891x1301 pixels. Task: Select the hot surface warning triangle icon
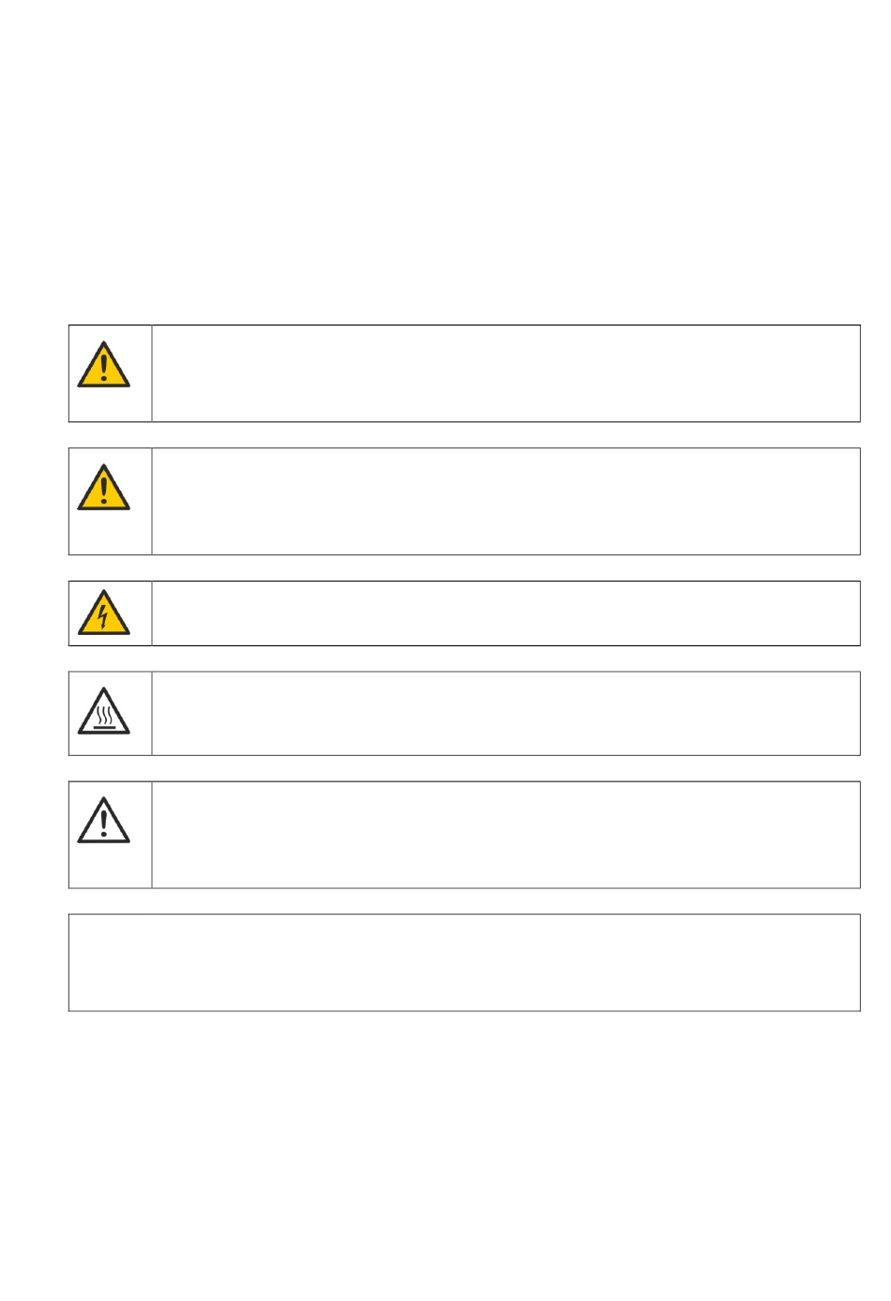(x=103, y=711)
